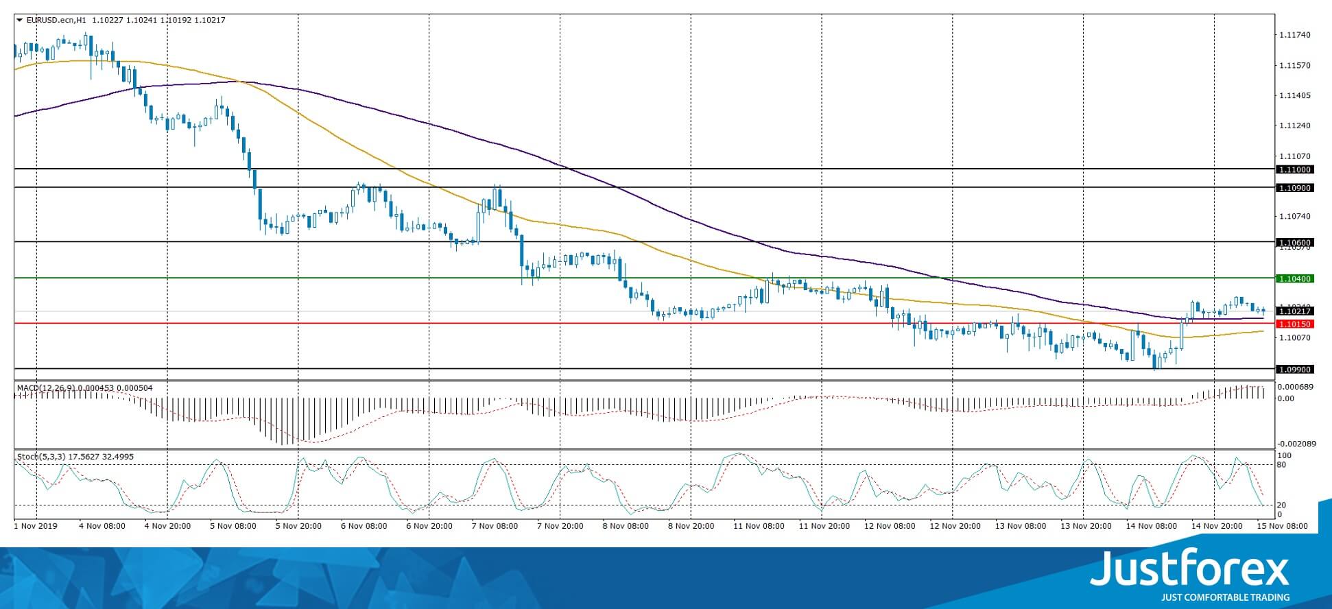Click the 12 Nov 20:00 time label
1332x609 pixels.
(954, 527)
